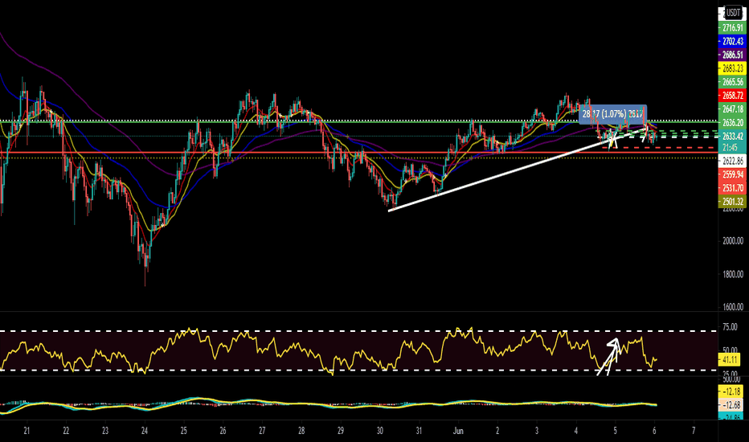This screenshot has width=749, height=442.
Task: Click the current price label 2633.42
Action: (x=732, y=137)
